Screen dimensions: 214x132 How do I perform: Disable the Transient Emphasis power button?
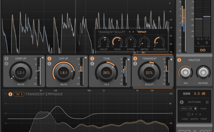point(10,94)
